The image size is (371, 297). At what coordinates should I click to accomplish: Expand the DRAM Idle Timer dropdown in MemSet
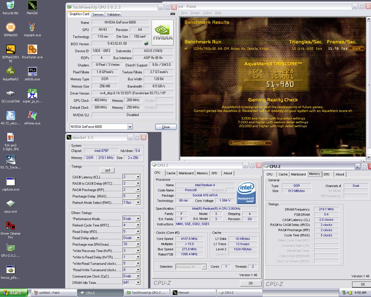tap(138, 282)
